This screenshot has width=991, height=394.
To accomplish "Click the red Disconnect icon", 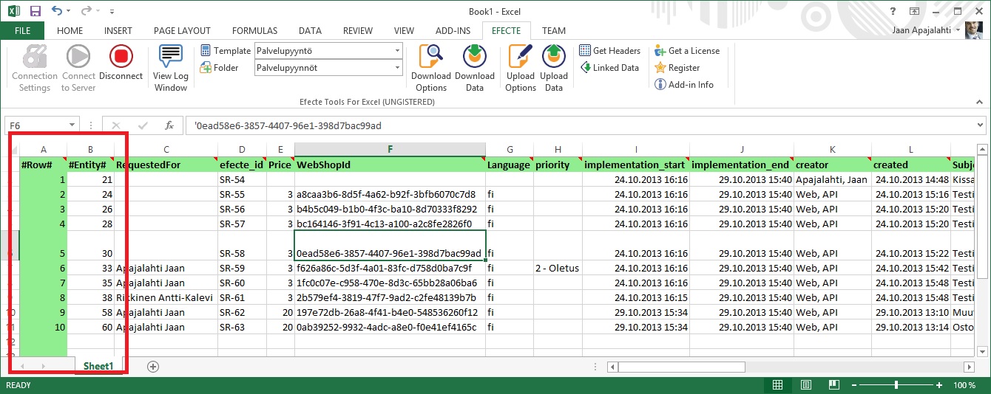I will [121, 57].
